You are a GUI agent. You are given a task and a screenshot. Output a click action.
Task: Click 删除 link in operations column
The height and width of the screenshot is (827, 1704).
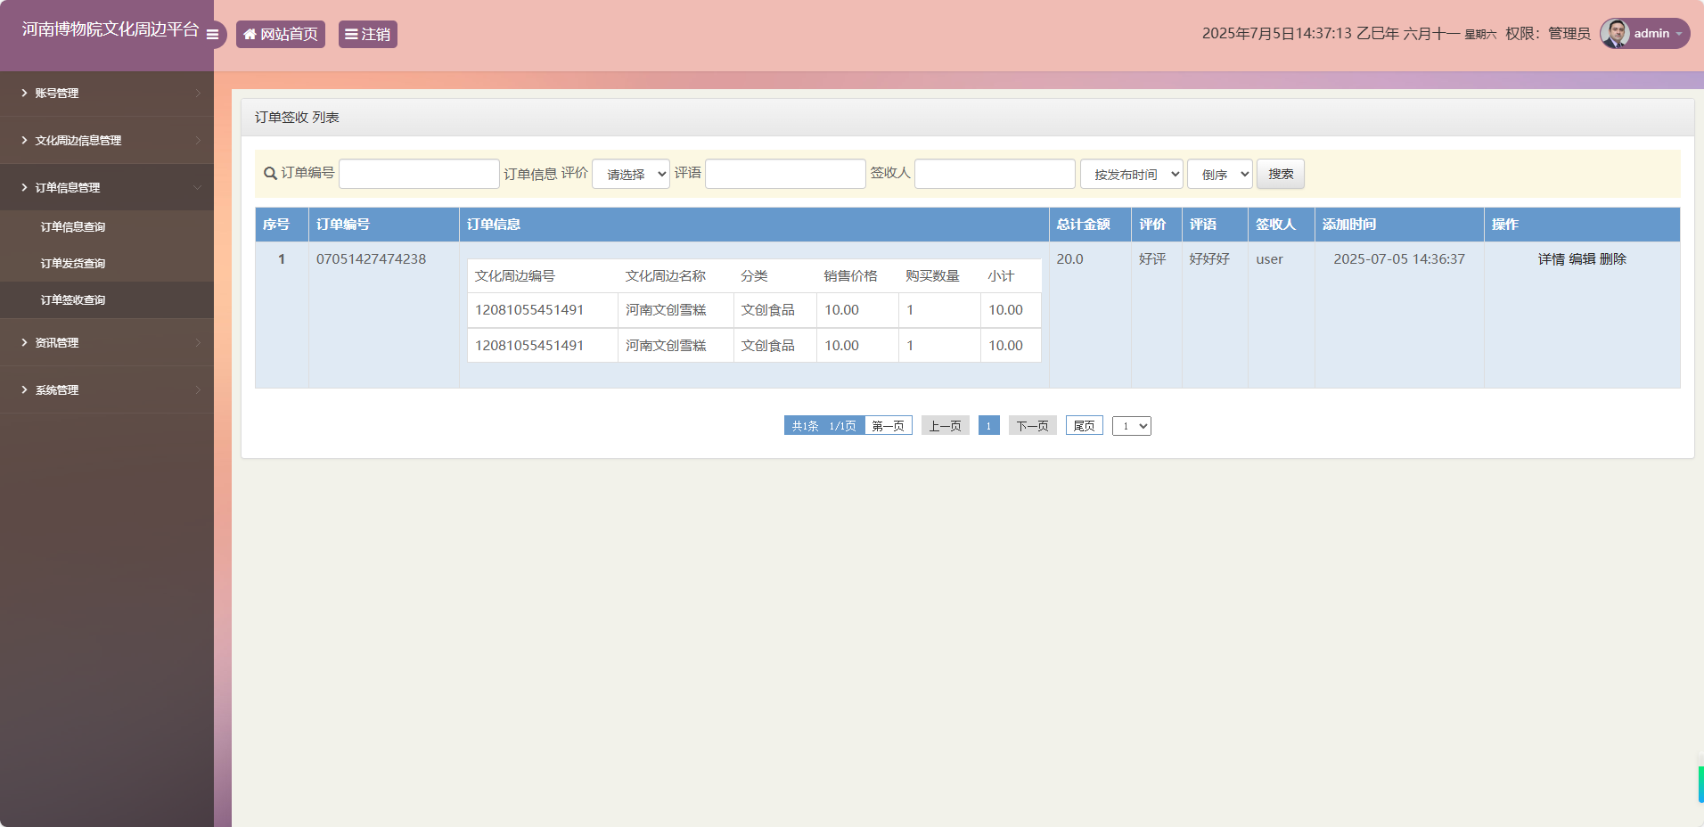1613,259
